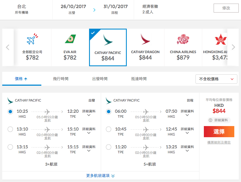Click the 經濟客艙 cabin class text
Screen dimensions: 241x182
(150, 6)
